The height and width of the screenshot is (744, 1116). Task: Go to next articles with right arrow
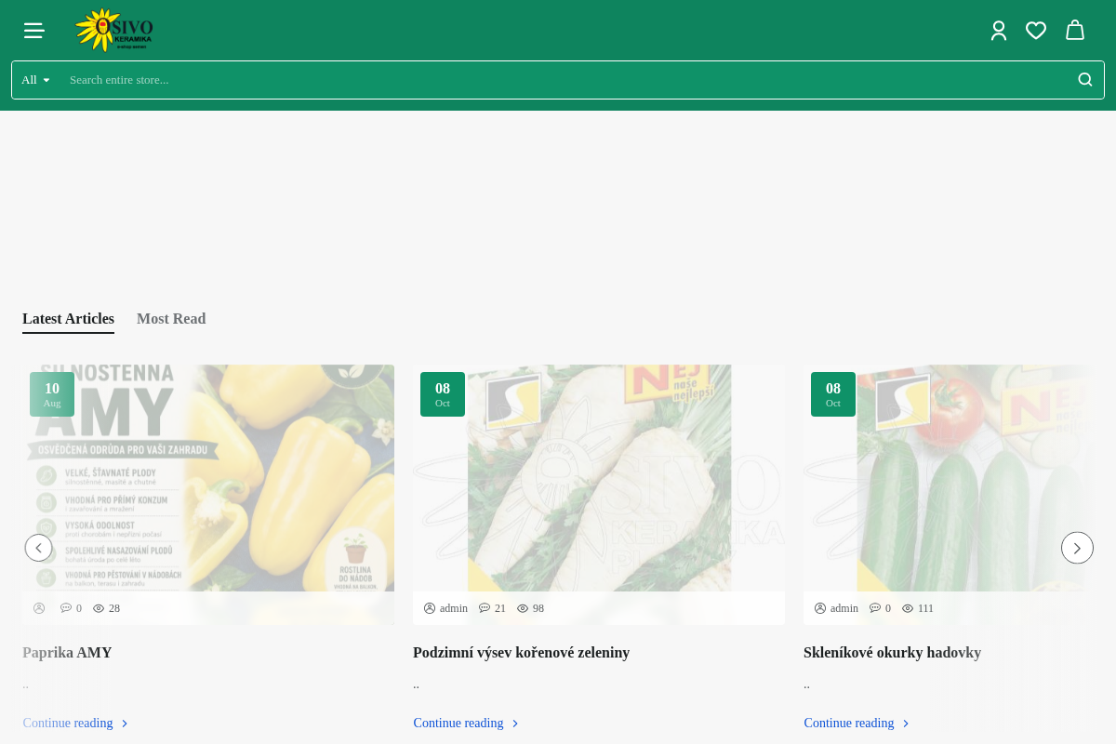tap(1077, 548)
